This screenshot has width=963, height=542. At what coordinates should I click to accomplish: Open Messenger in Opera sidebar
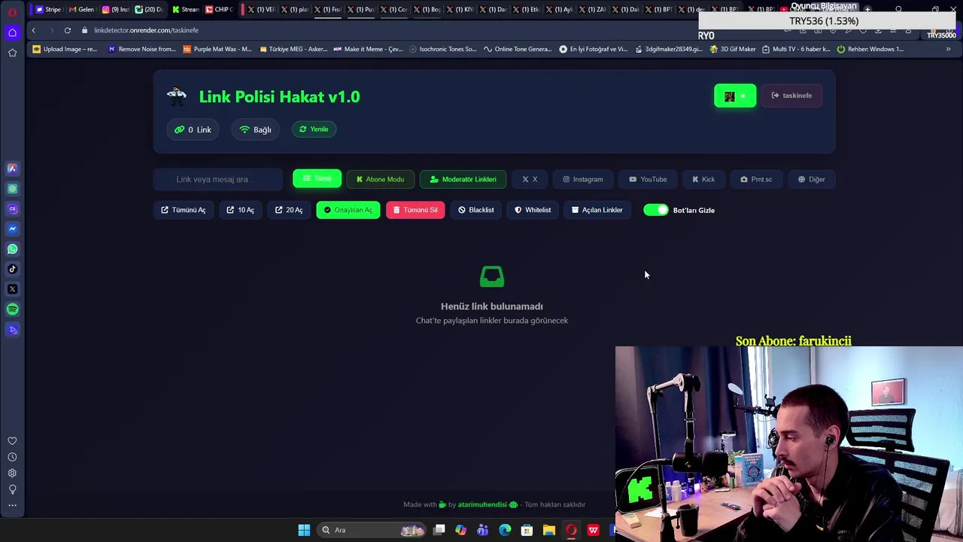coord(12,229)
